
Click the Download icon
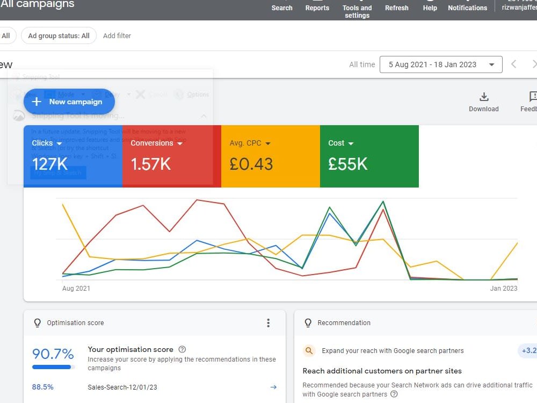pyautogui.click(x=484, y=97)
